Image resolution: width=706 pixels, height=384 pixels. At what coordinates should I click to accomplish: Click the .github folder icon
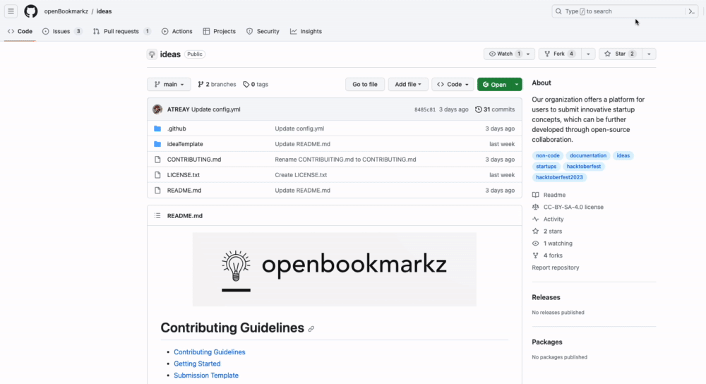[157, 128]
